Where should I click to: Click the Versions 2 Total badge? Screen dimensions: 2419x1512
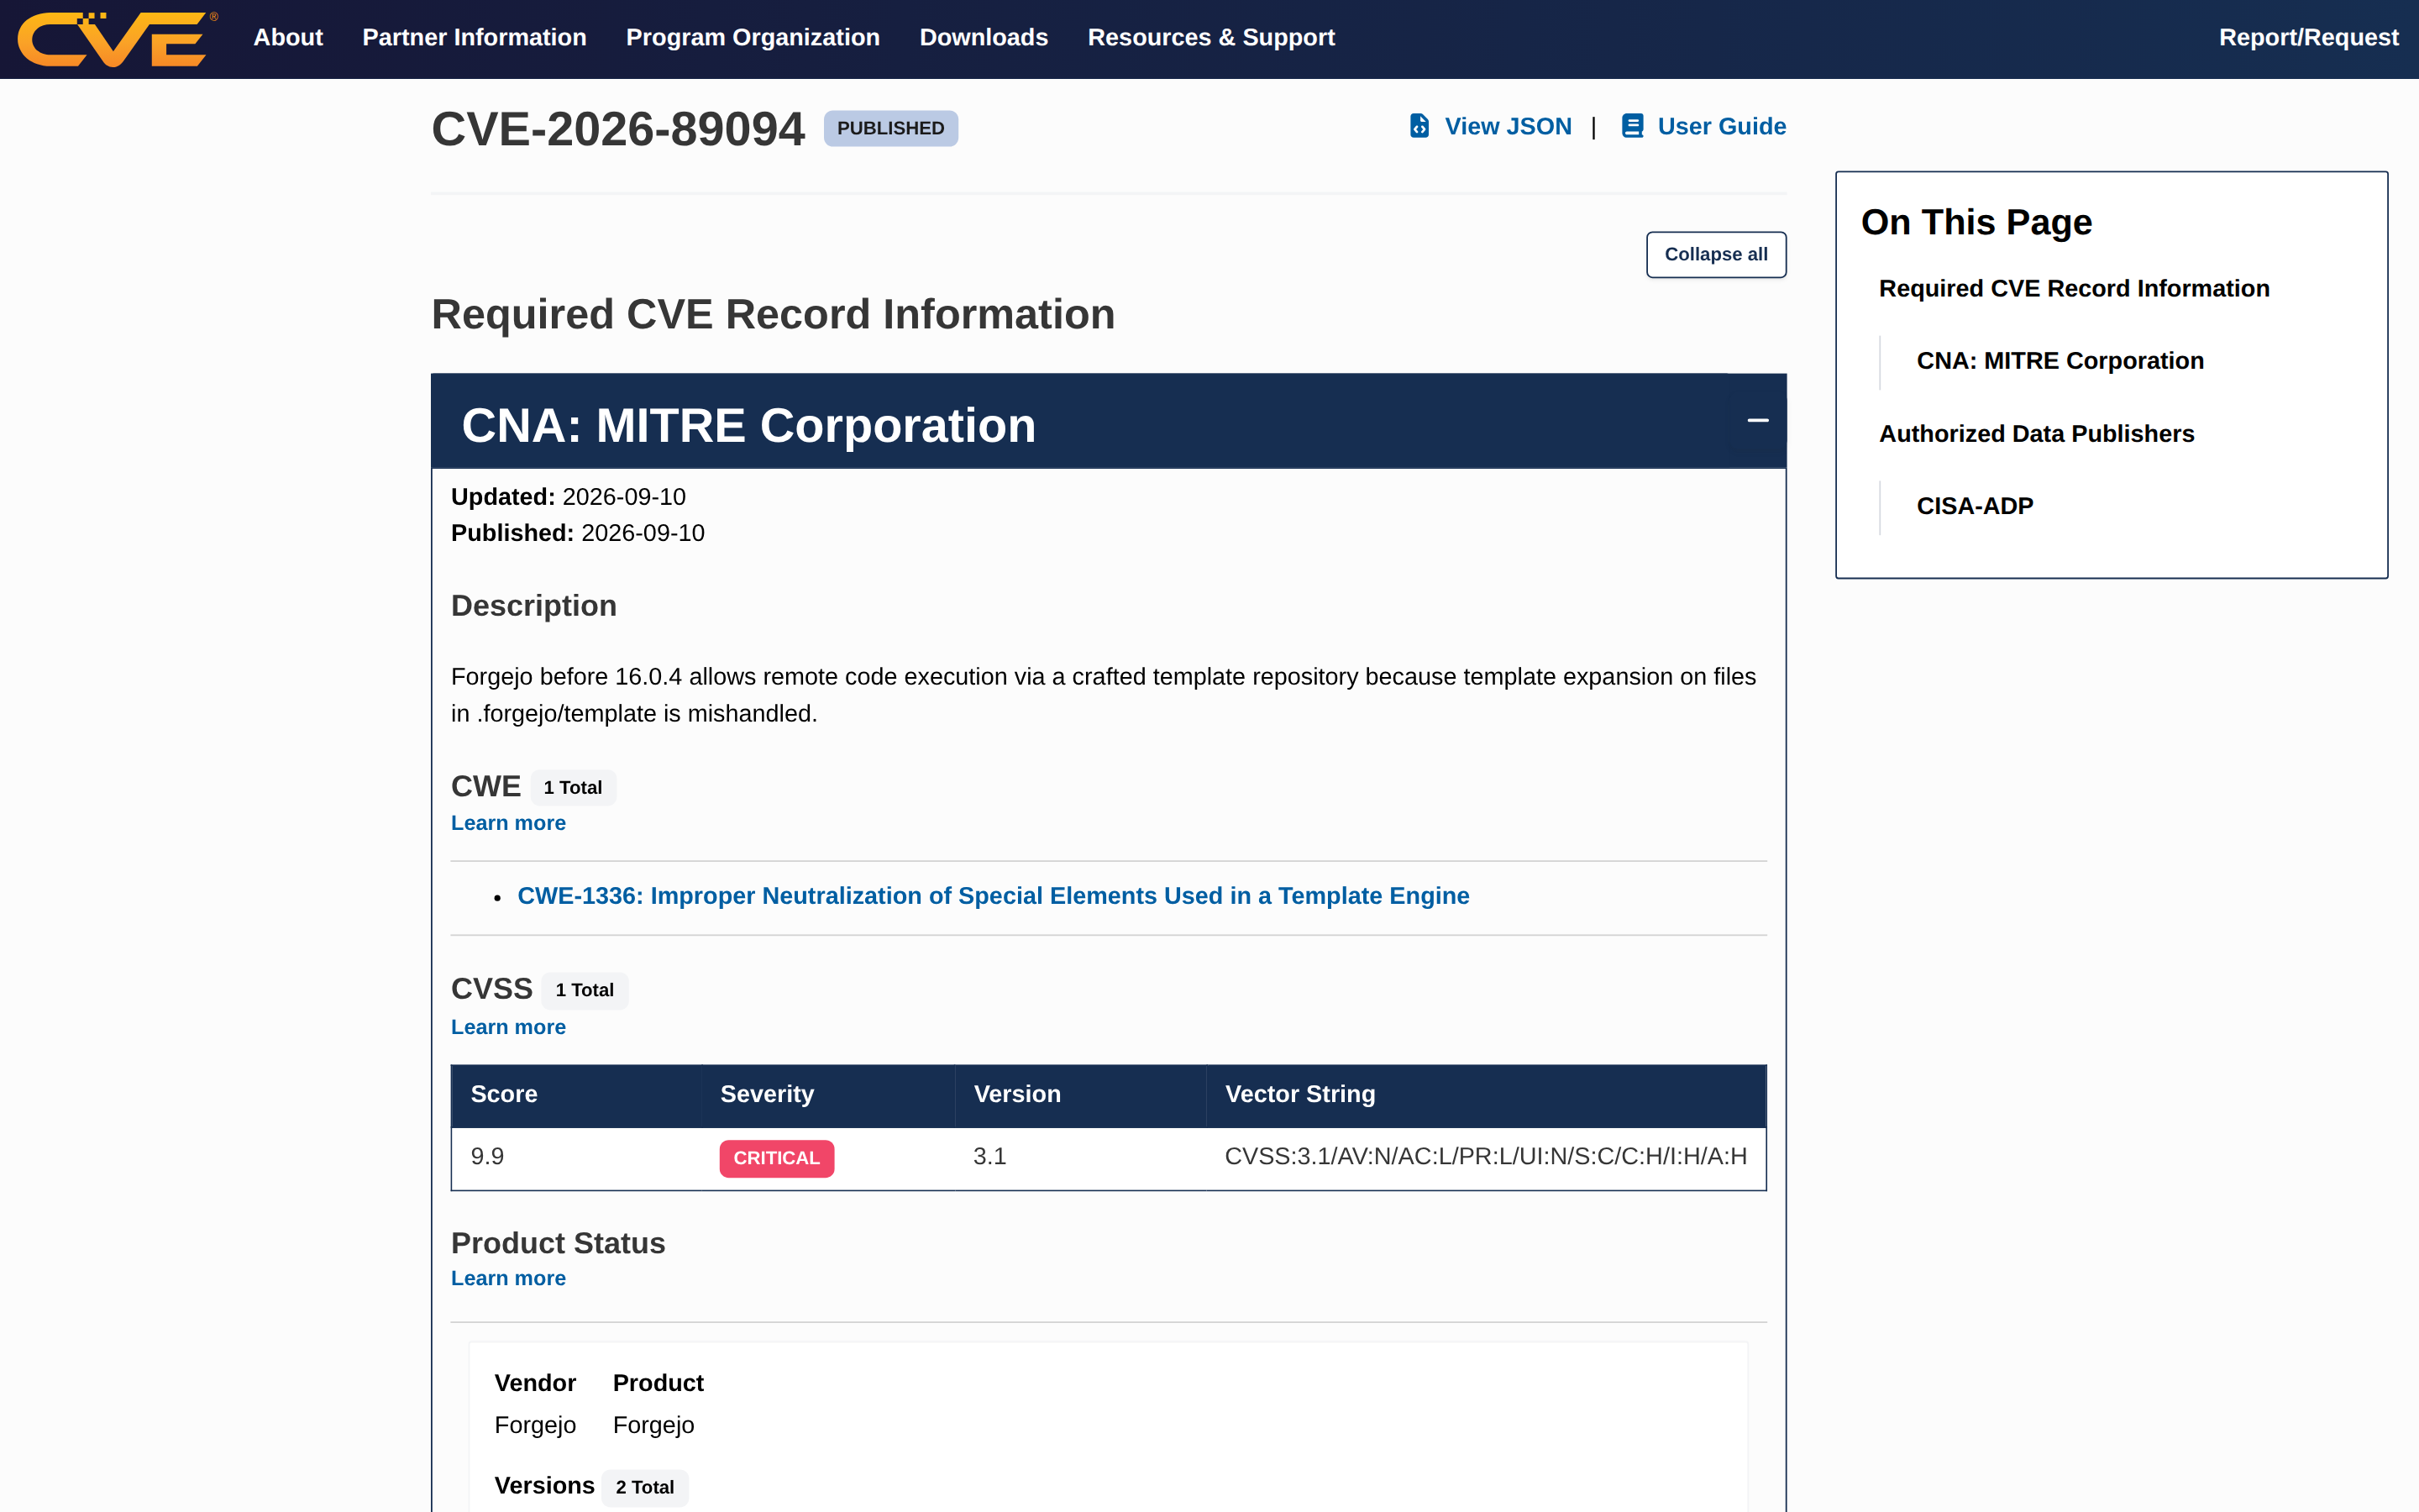tap(645, 1487)
